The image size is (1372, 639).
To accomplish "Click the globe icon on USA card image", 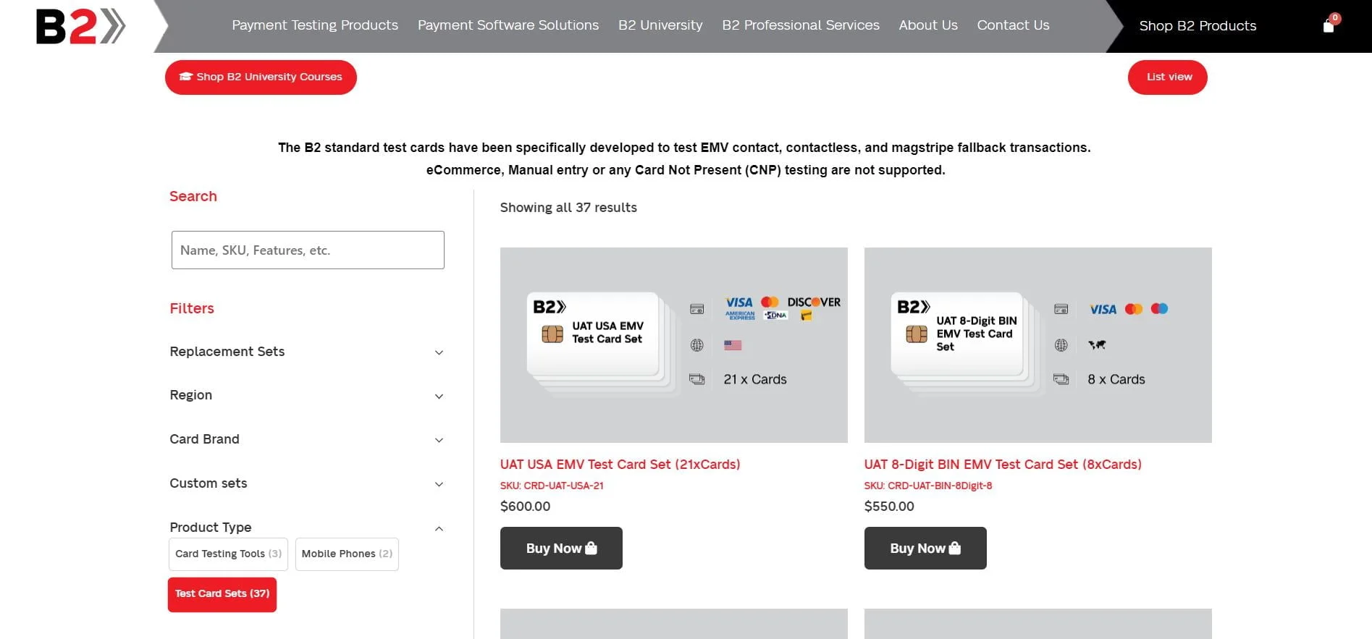I will pos(696,345).
